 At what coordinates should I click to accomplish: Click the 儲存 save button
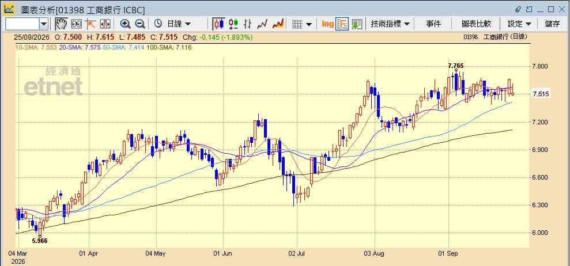click(552, 24)
